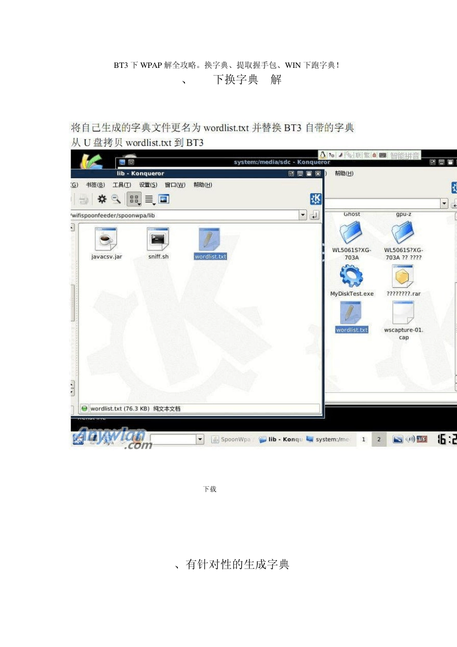The width and height of the screenshot is (457, 647).
Task: Click the image preview view icon
Action: (164, 199)
